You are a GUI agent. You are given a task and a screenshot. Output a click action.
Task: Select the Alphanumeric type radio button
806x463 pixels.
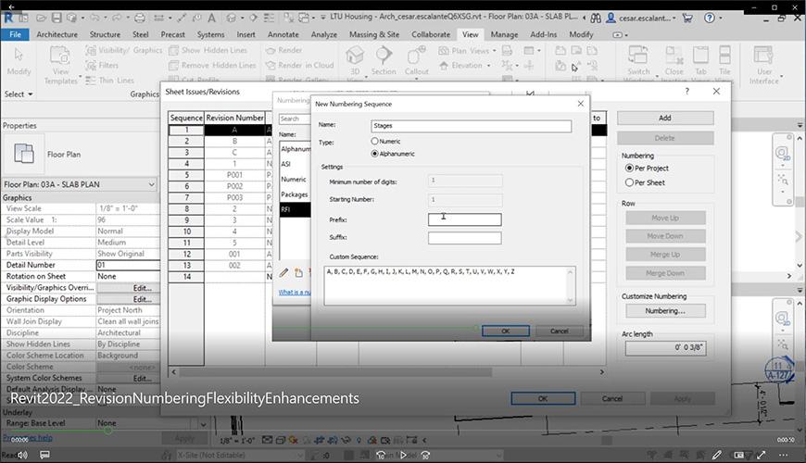pos(374,154)
